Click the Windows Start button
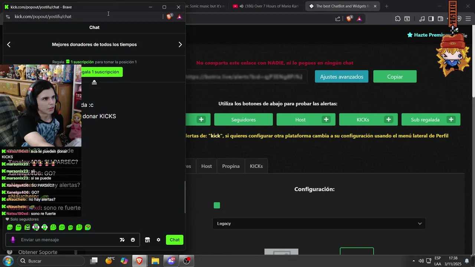 pyautogui.click(x=8, y=261)
